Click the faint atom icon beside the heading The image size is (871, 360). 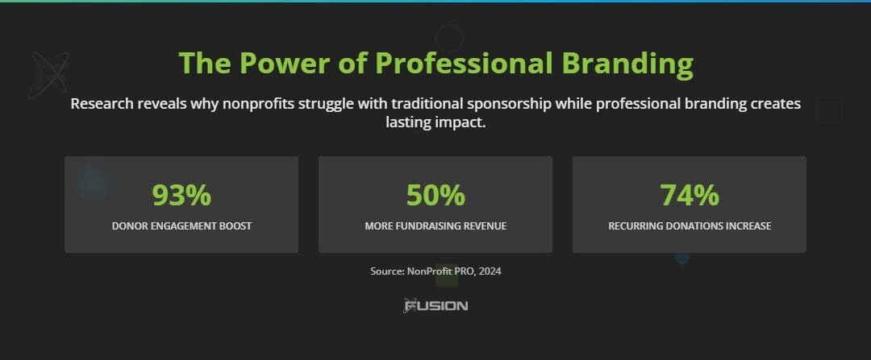pyautogui.click(x=48, y=75)
